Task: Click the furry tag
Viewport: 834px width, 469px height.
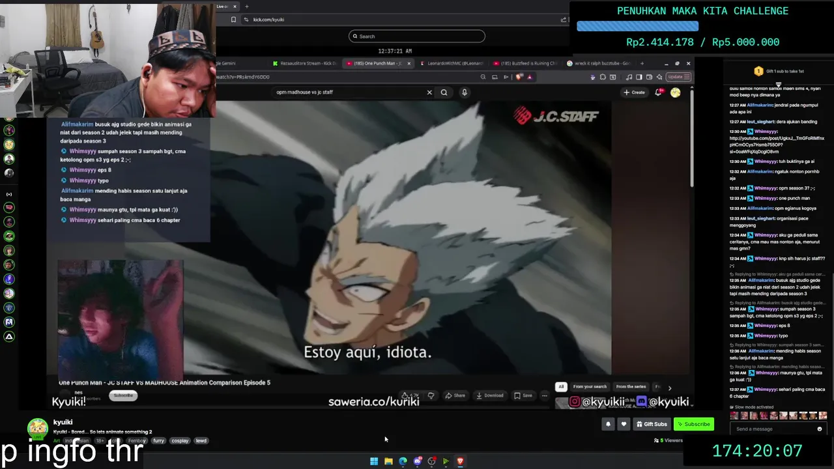Action: pyautogui.click(x=158, y=441)
